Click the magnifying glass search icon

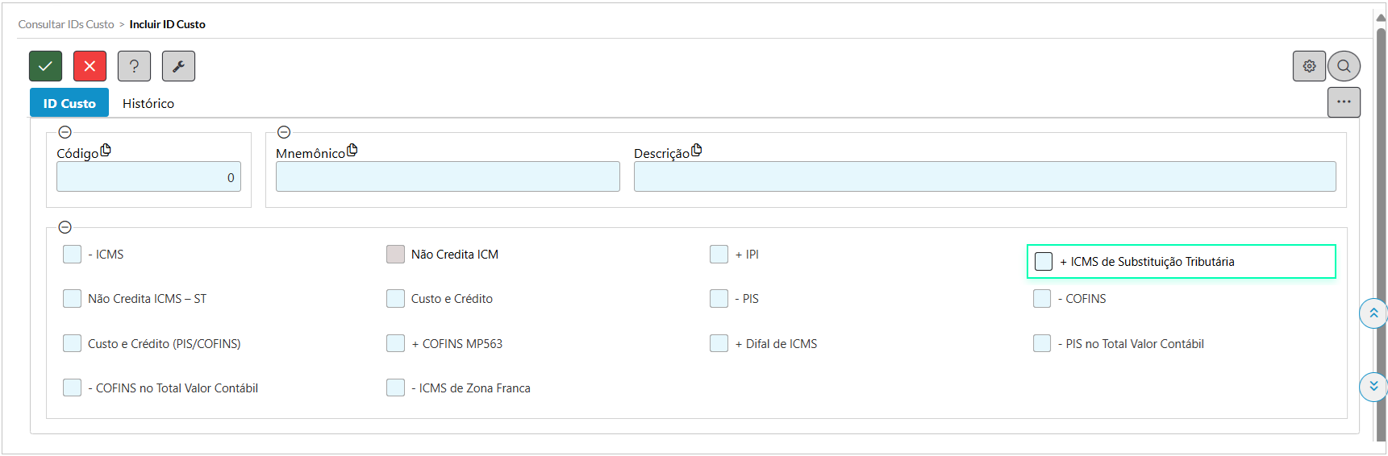[x=1344, y=66]
